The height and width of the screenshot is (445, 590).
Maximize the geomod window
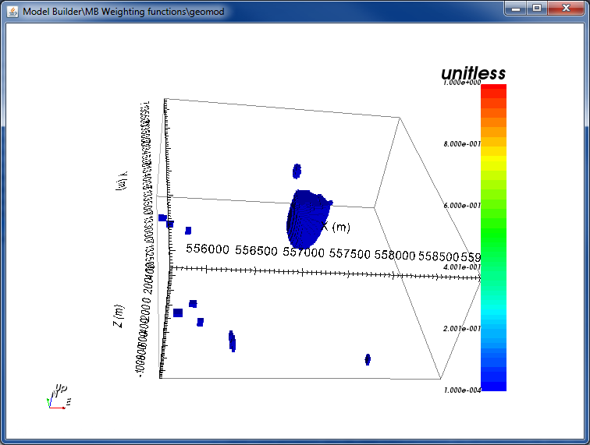[x=537, y=8]
